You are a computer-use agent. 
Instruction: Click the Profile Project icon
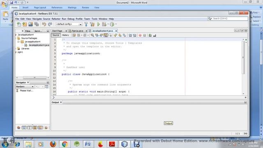pyautogui.click(x=112, y=24)
